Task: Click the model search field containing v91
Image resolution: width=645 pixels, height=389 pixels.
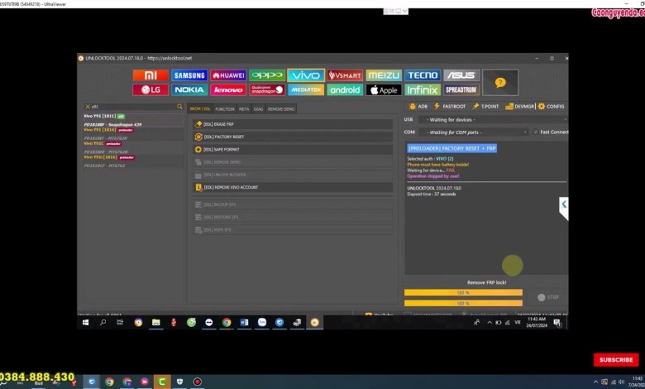Action: (133, 107)
